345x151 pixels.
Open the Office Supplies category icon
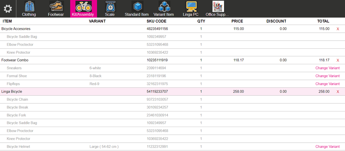(218, 7)
